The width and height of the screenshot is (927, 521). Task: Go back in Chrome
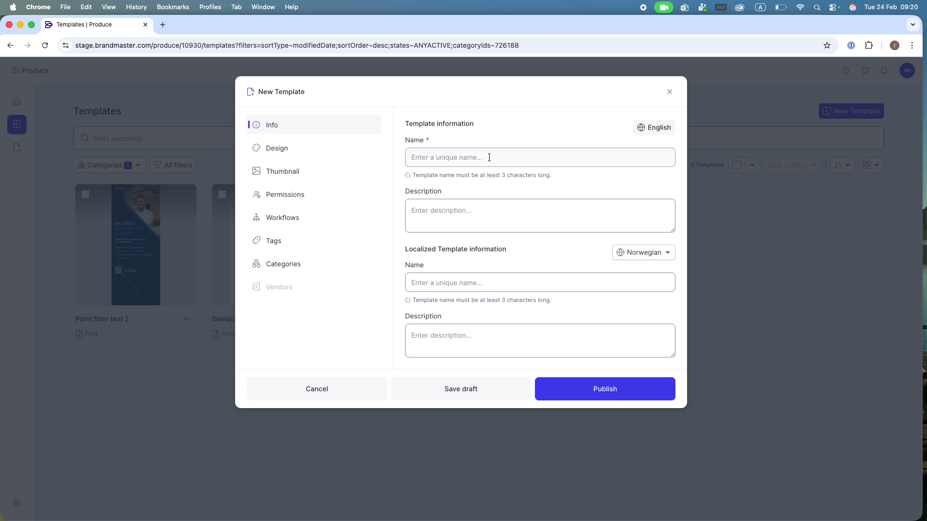click(10, 45)
